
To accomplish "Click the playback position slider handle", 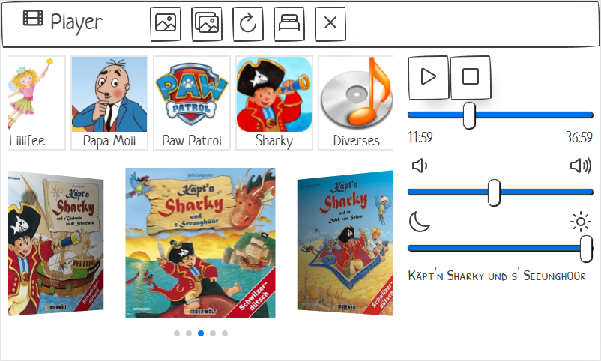I will point(469,115).
